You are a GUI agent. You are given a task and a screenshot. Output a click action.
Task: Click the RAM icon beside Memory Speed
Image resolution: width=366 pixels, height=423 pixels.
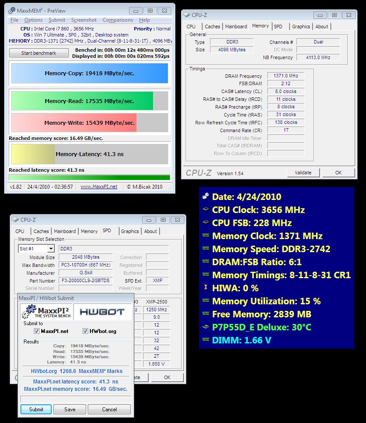point(206,248)
